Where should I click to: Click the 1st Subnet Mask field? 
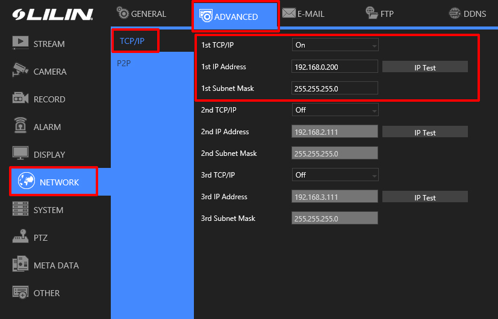coord(335,88)
